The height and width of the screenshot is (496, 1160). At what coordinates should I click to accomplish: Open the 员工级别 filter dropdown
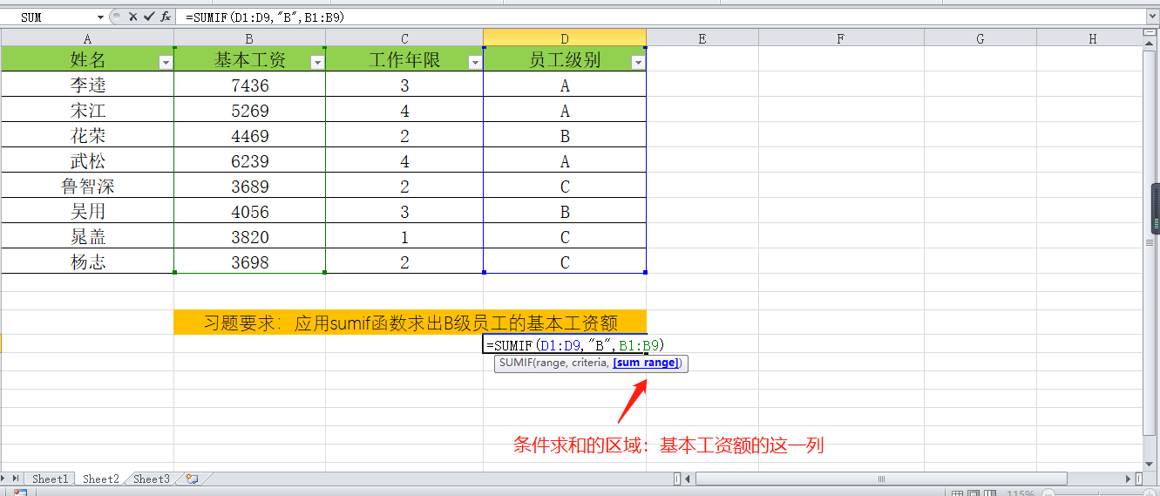click(x=638, y=62)
